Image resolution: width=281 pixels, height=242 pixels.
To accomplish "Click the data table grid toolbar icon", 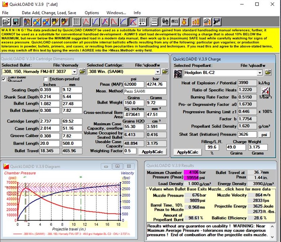I will coord(77,22).
